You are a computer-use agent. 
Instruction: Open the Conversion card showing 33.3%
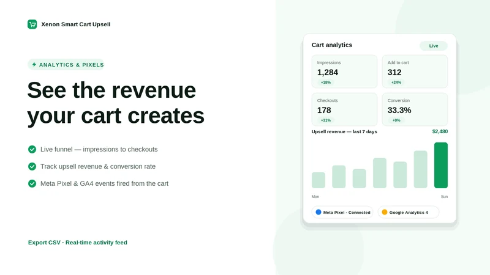coord(415,109)
